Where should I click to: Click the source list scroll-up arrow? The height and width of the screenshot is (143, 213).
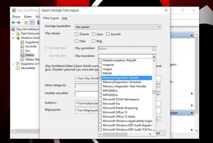pyautogui.click(x=154, y=61)
